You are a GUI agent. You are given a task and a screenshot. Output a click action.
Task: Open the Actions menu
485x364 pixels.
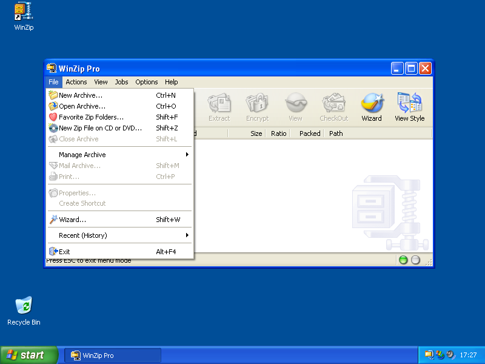click(76, 82)
